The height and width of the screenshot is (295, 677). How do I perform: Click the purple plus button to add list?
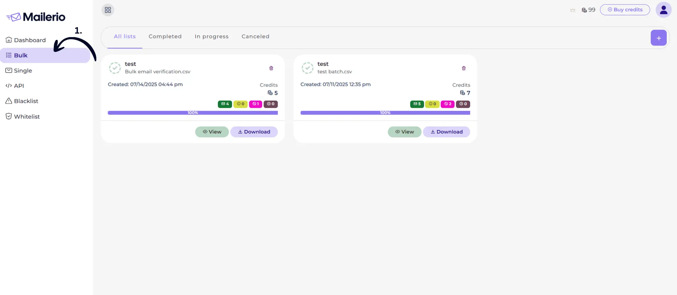[658, 38]
